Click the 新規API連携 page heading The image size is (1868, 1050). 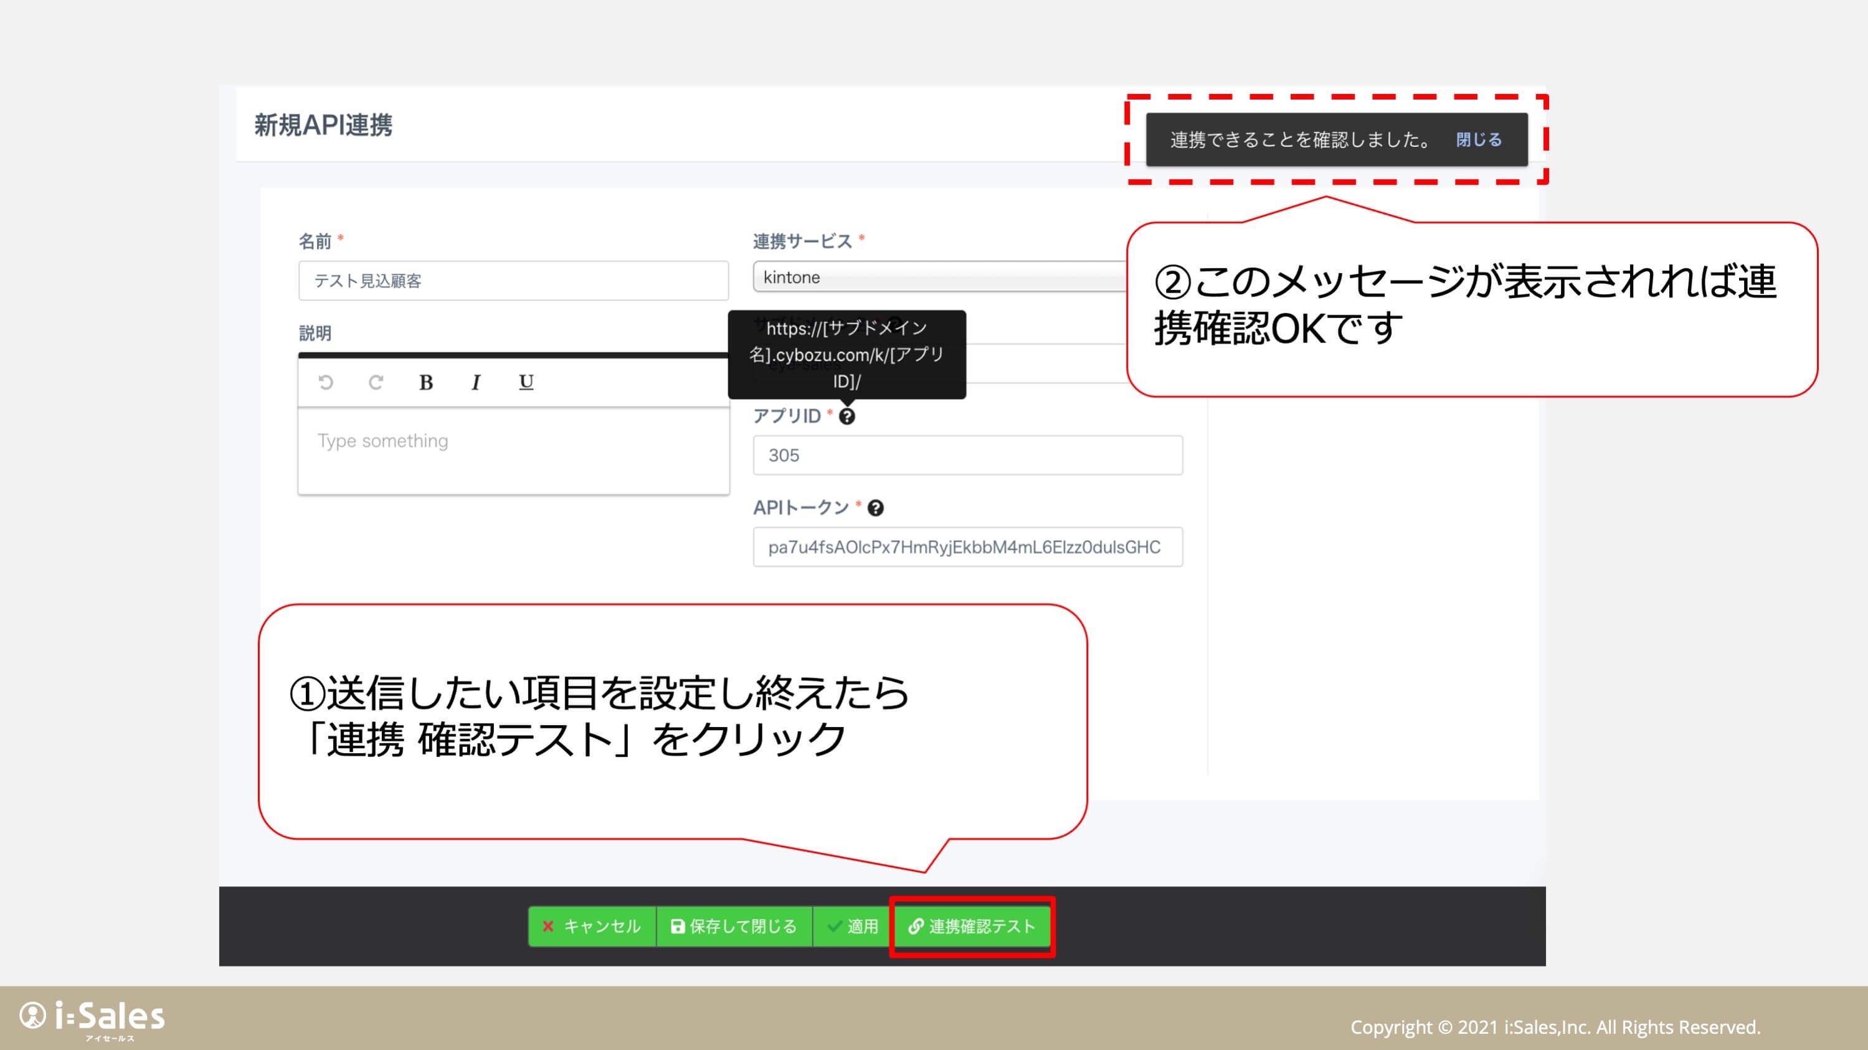coord(323,125)
